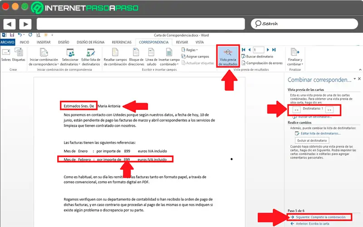
Task: Click the Redo icon in quick access toolbar
Action: (x=30, y=35)
